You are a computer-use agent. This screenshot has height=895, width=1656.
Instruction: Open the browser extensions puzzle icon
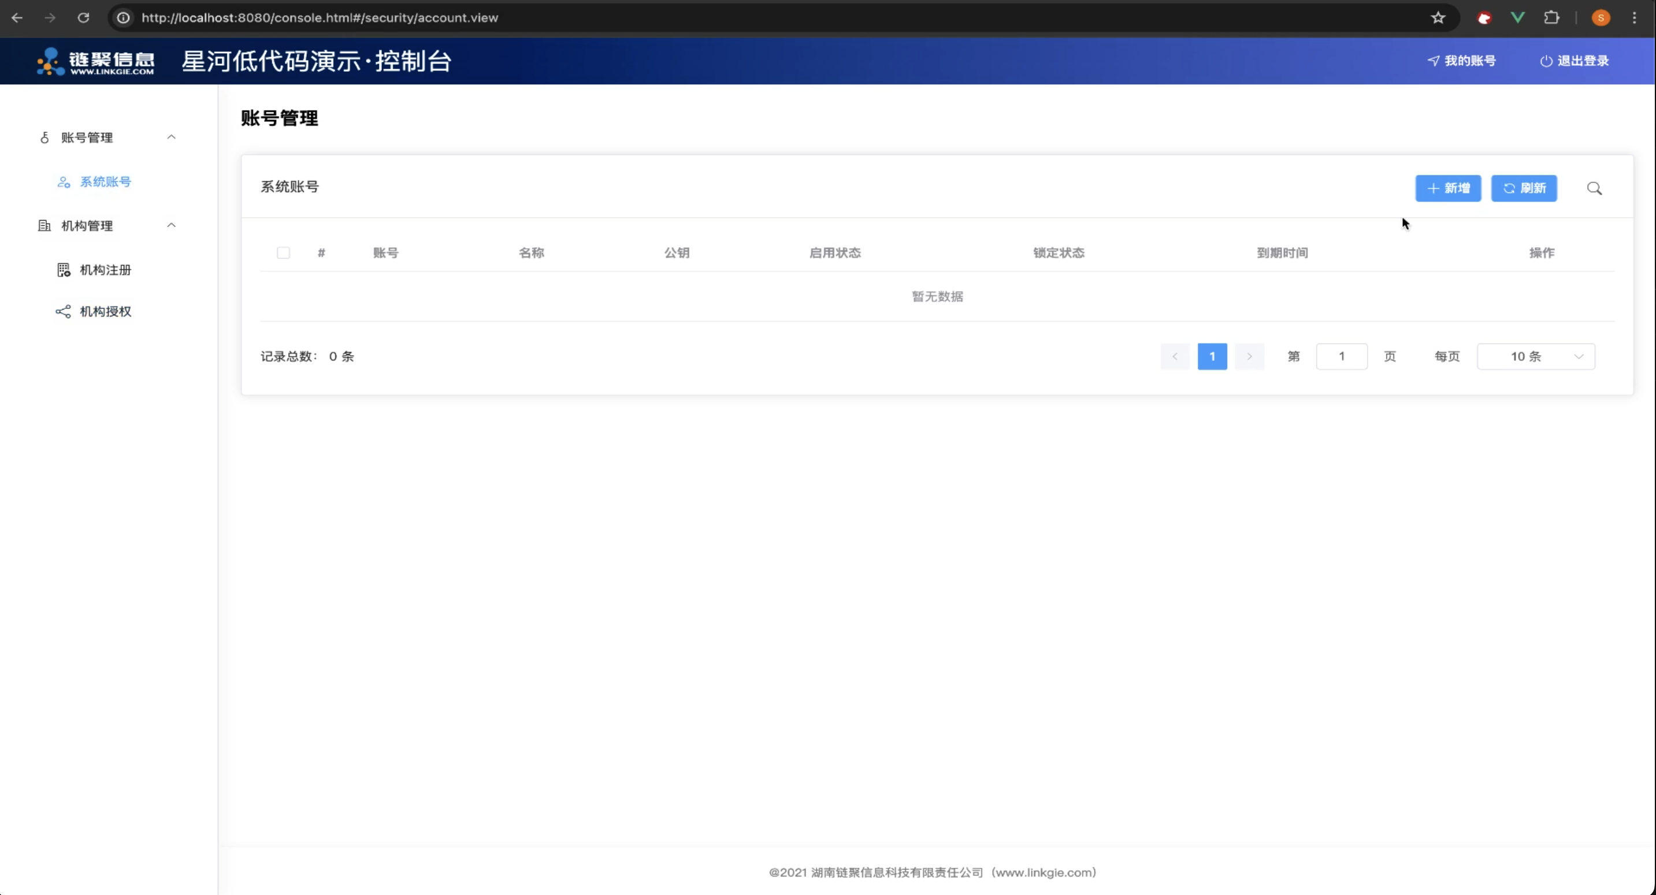(1552, 17)
